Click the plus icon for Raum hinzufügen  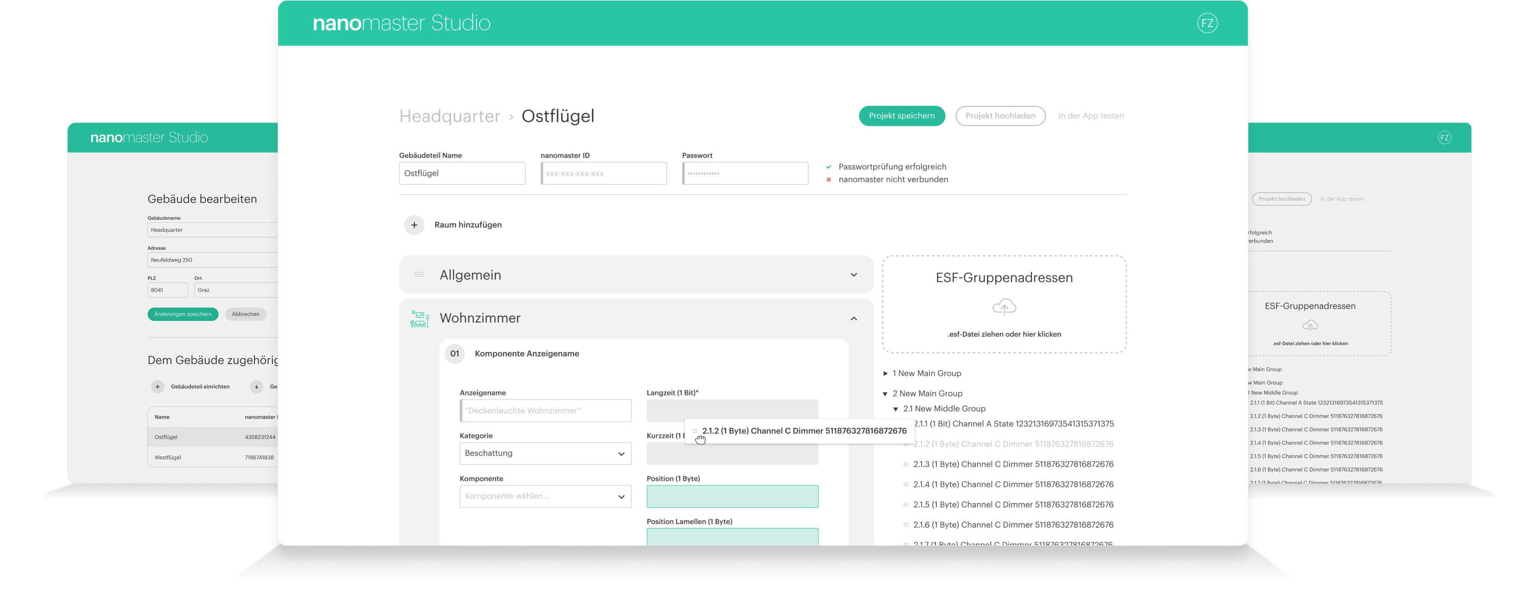click(x=414, y=225)
